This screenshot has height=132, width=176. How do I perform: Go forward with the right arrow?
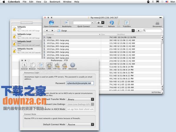pos(52,31)
